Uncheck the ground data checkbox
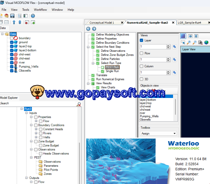The width and height of the screenshot is (210, 184). pyautogui.click(x=12, y=42)
